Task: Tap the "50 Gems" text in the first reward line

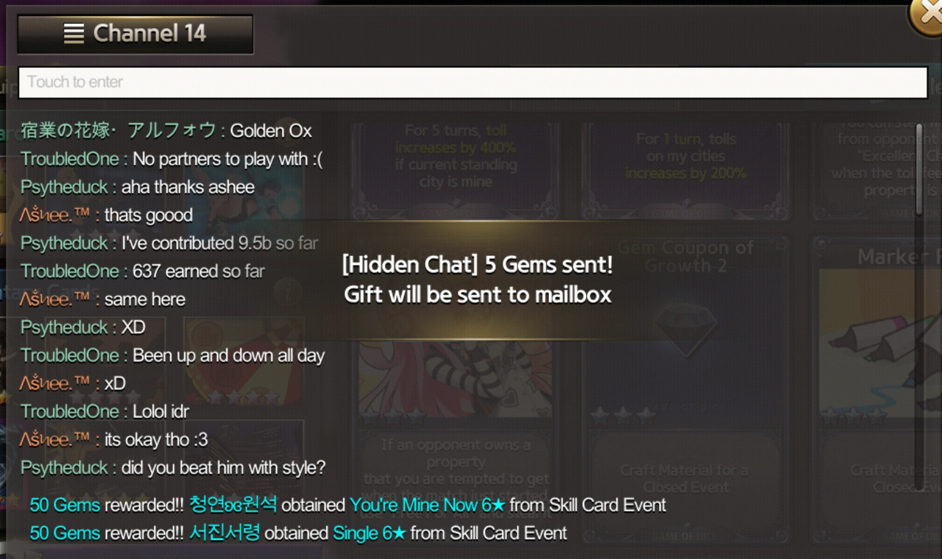Action: [x=65, y=505]
